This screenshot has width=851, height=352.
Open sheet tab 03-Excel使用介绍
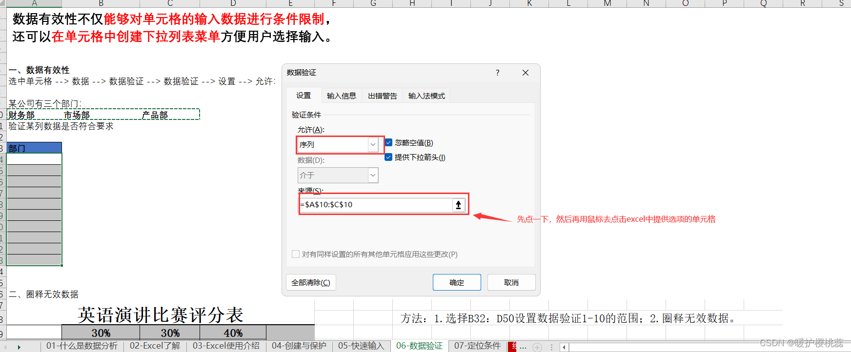226,346
